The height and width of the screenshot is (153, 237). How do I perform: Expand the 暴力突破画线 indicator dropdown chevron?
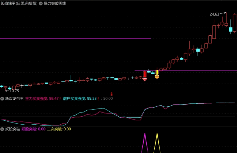tap(41, 3)
